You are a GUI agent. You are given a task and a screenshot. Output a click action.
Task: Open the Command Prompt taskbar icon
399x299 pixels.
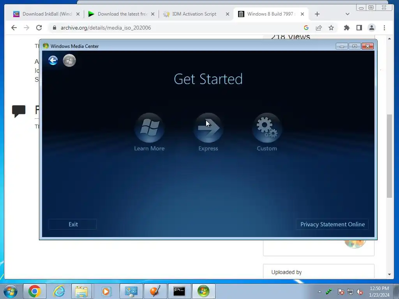click(179, 291)
